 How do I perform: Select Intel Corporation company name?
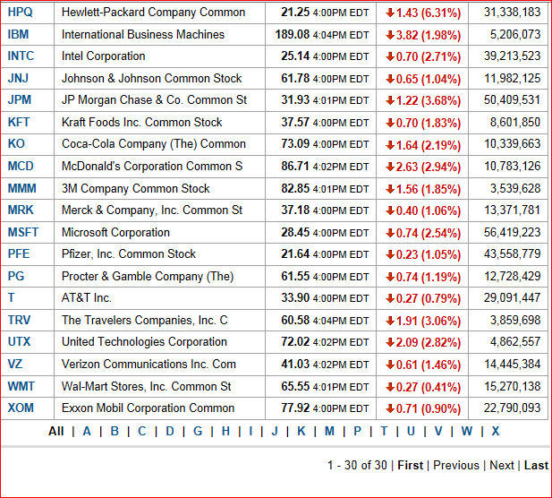pos(103,56)
